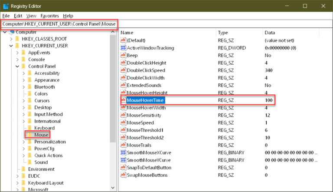Screen dimensions: 333x192
Task: Click the Colors folder icon
Action: 30,94
